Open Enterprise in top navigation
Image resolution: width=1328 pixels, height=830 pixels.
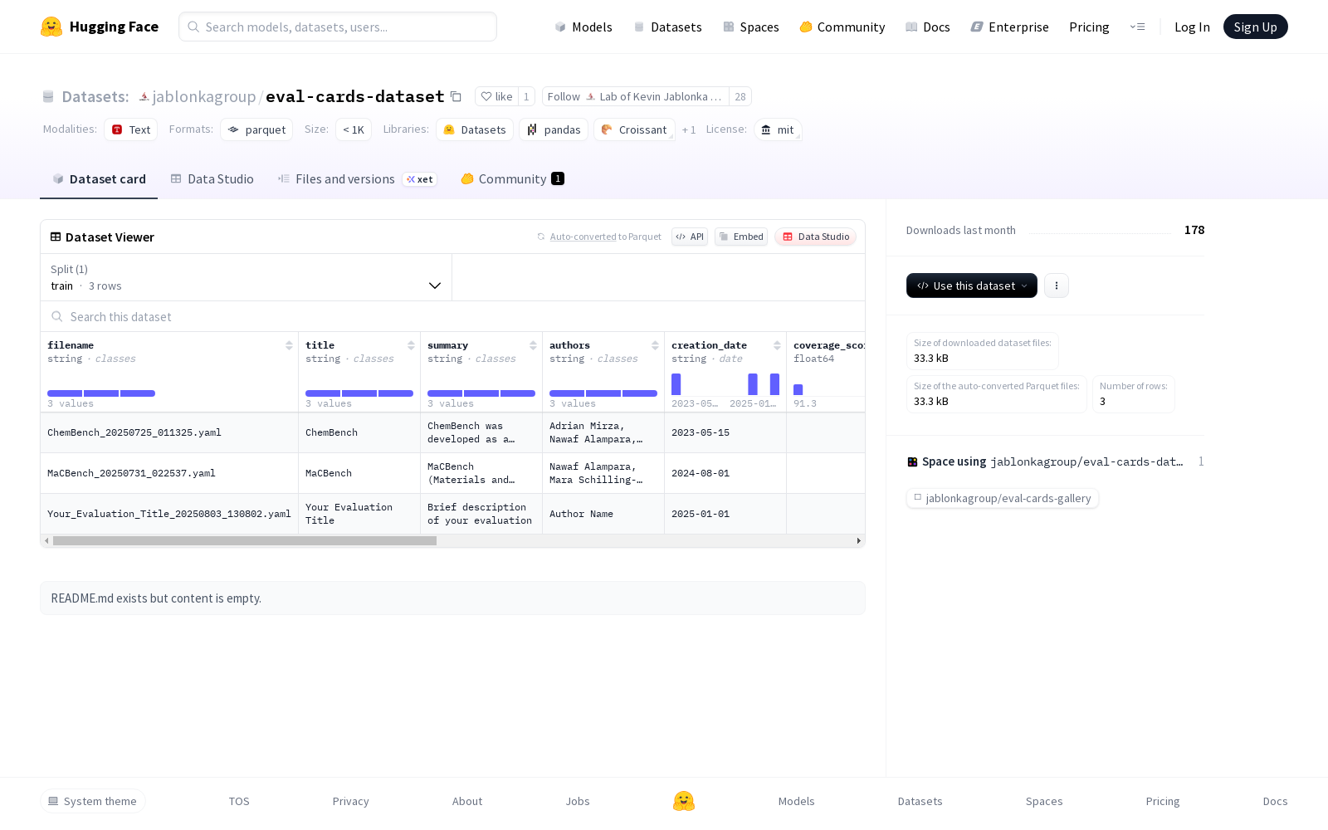point(1010,27)
